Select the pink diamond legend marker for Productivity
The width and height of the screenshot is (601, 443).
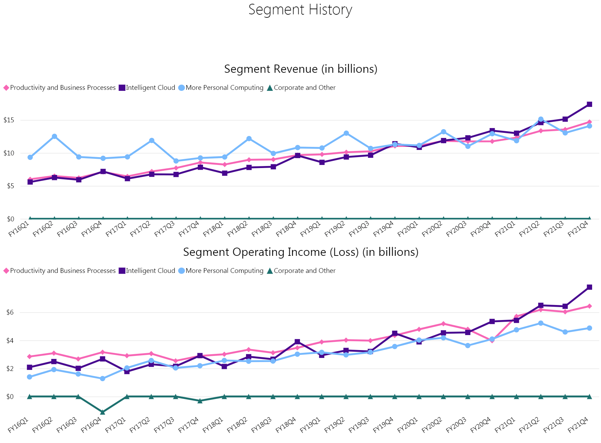6,87
